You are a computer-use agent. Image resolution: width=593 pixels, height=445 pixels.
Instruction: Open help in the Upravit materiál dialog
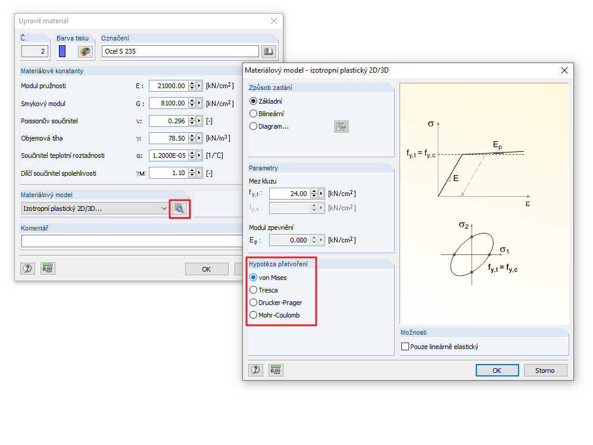(27, 269)
